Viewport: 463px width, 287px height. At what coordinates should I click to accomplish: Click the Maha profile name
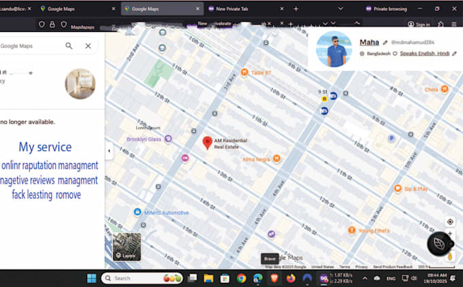tap(369, 42)
